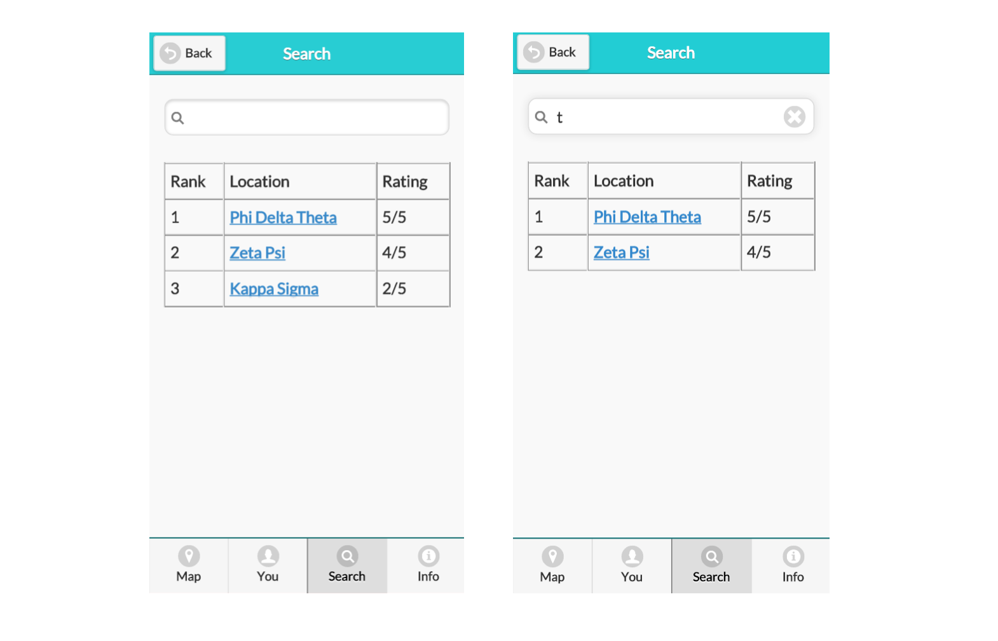The width and height of the screenshot is (998, 641).
Task: Open You tab in right screen
Action: tap(632, 567)
